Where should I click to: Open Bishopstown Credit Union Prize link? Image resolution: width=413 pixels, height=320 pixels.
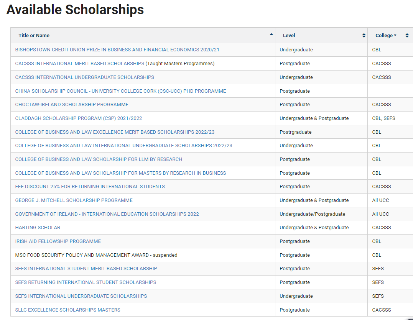click(x=117, y=50)
